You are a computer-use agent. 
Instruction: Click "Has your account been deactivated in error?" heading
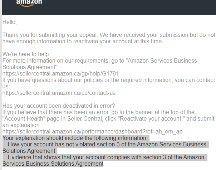pyautogui.click(x=59, y=106)
